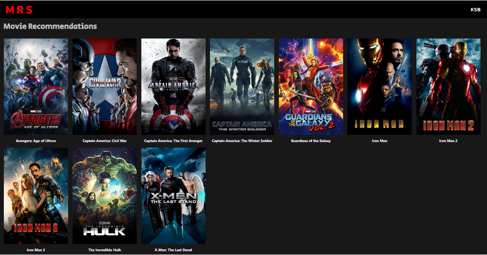
Task: Click the 'Iron Man' caption under its poster
Action: pos(380,141)
